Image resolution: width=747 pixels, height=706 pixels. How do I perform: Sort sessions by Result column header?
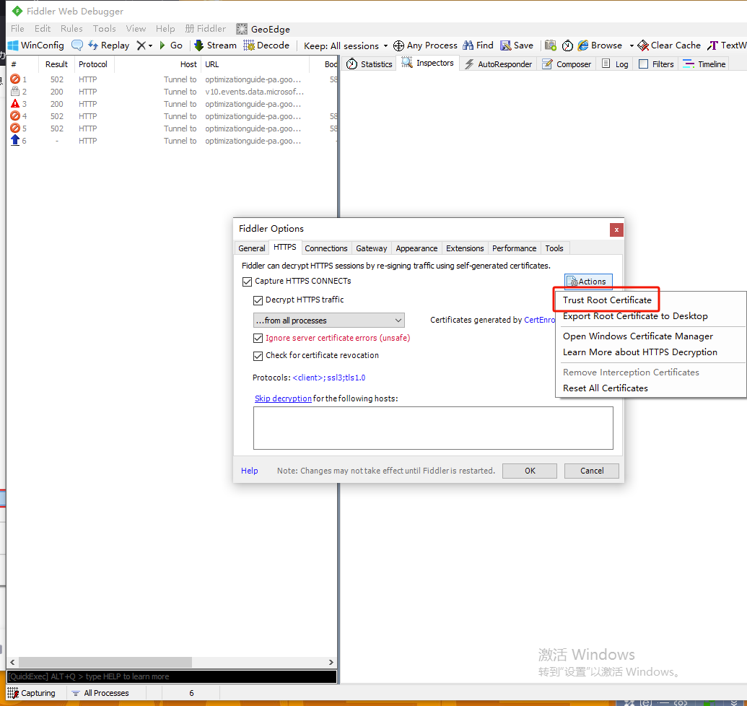(56, 64)
